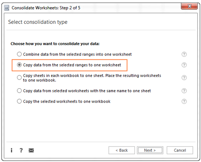Click help icon beside Copy sheets in each workbook

(x=184, y=78)
